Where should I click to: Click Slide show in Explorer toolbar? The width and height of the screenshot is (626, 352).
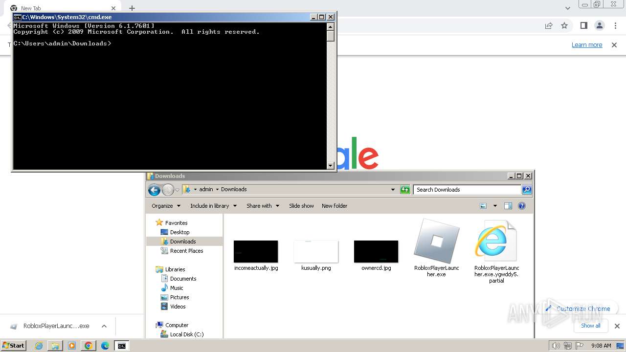pos(301,206)
